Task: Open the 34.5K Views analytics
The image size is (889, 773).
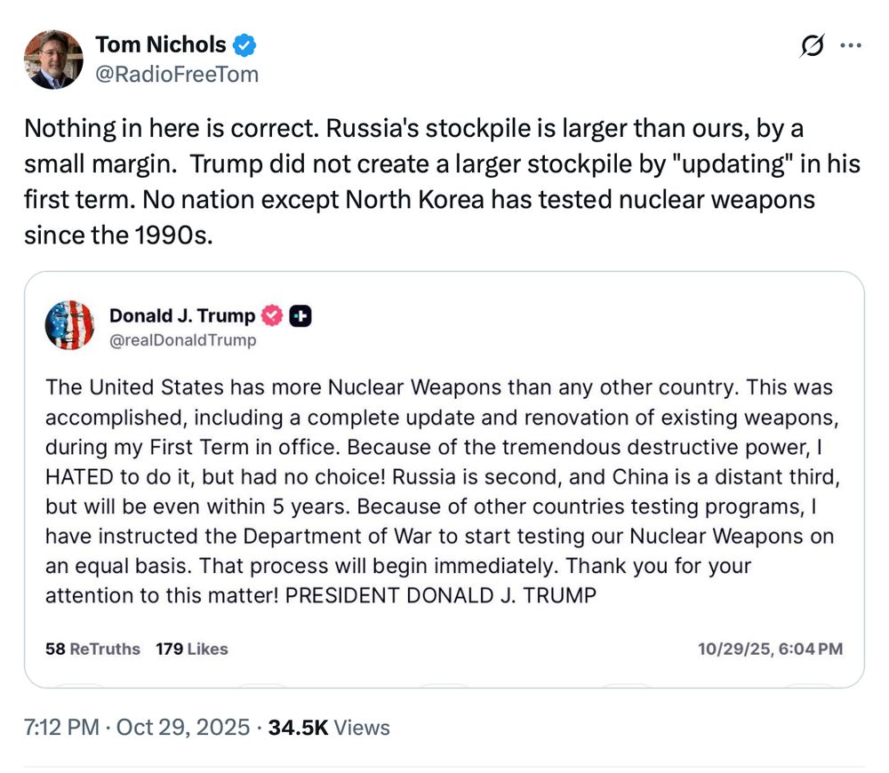Action: tap(329, 728)
